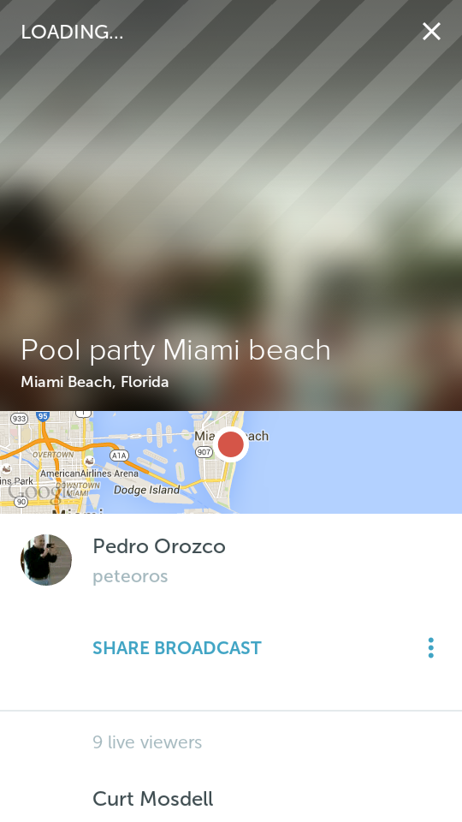The height and width of the screenshot is (822, 462).
Task: Select viewer Curt Mosdell
Action: coord(153,799)
